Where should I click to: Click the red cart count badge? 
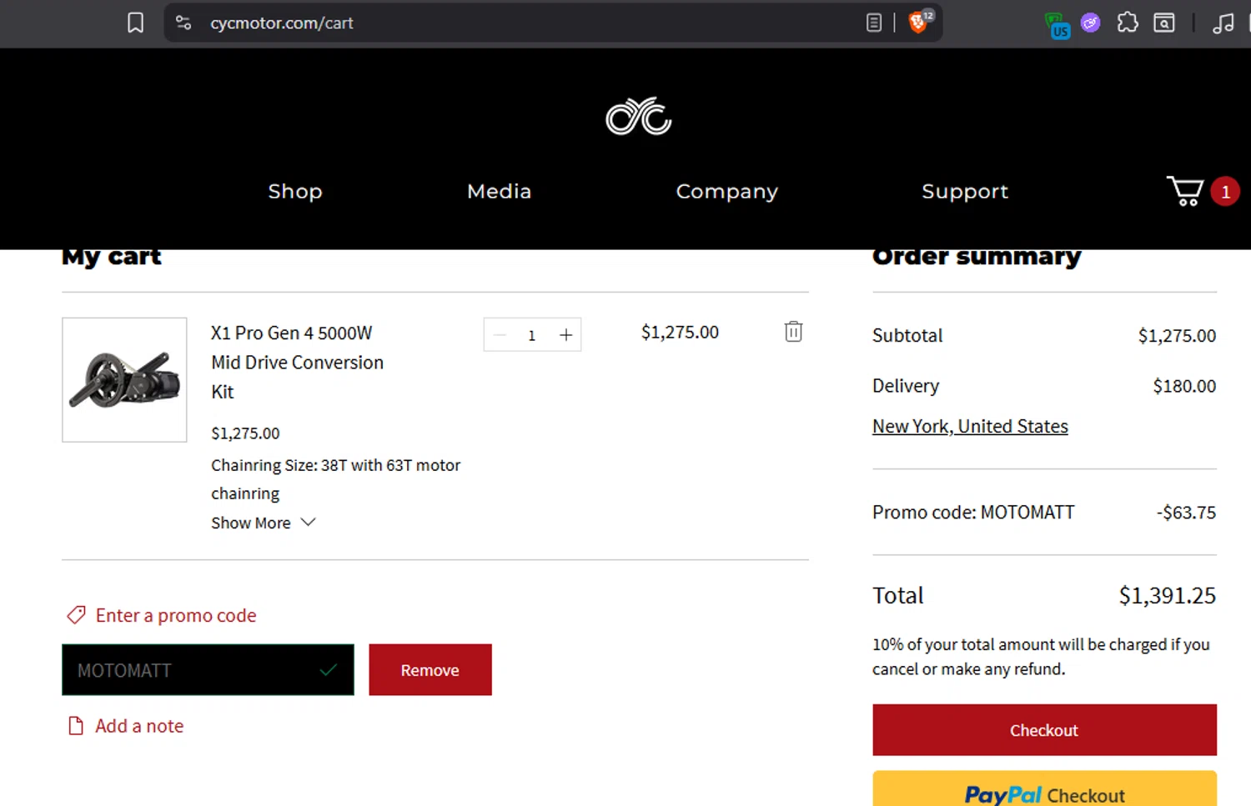(x=1225, y=192)
